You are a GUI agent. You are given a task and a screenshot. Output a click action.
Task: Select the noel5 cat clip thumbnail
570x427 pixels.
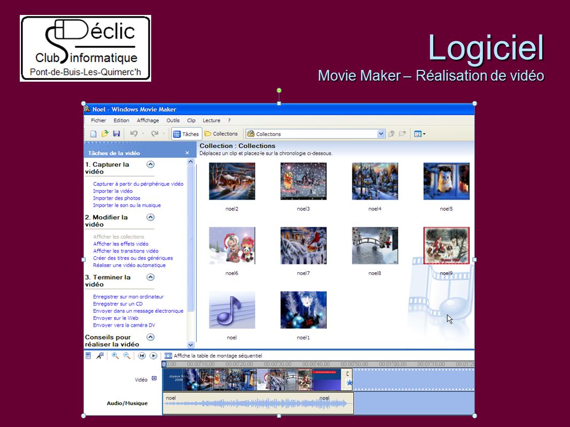click(x=447, y=181)
